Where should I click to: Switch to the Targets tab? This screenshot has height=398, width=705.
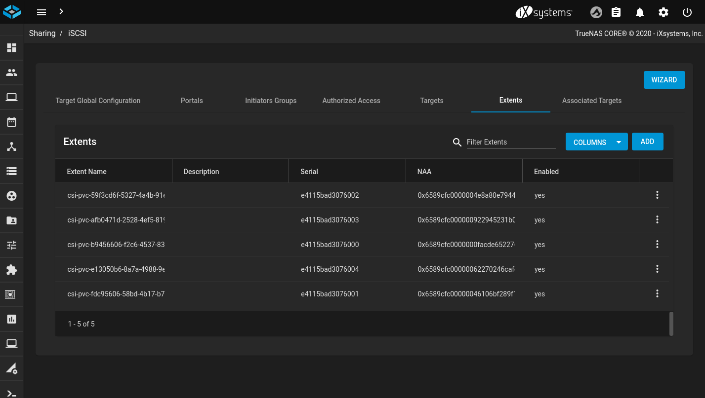coord(431,101)
